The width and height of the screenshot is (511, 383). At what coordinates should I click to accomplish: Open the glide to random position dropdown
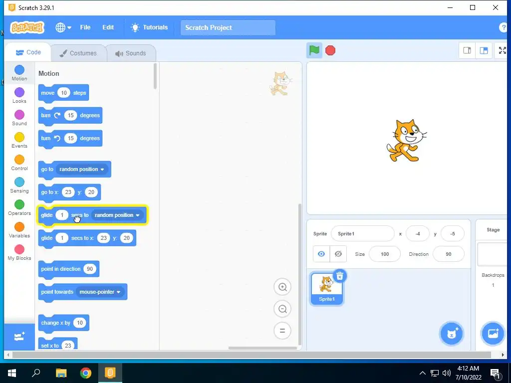coord(117,215)
